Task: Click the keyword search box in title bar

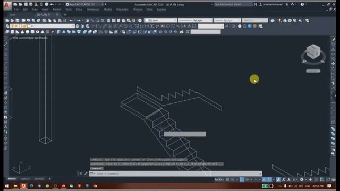Action: point(233,4)
